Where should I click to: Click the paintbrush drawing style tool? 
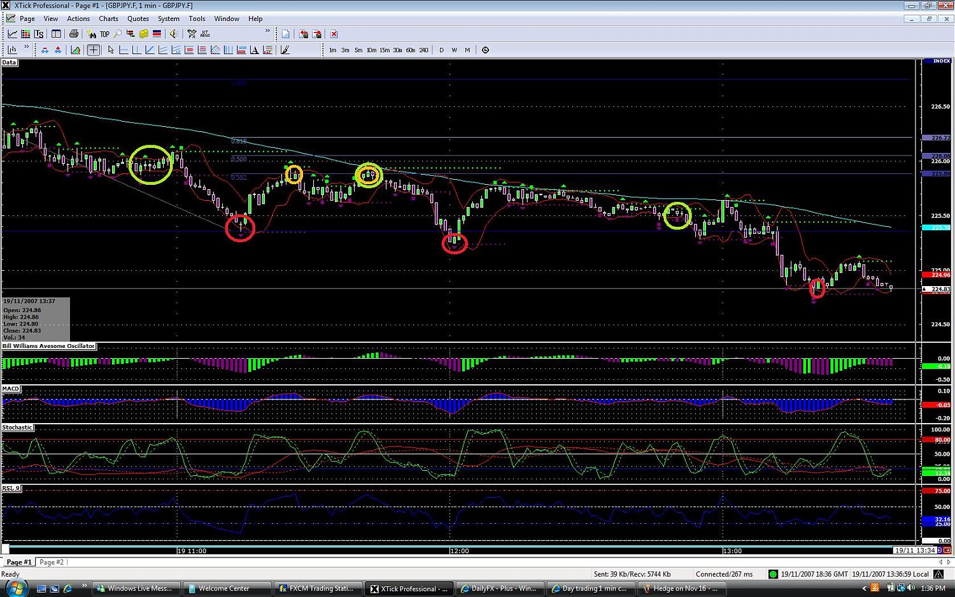click(x=285, y=50)
